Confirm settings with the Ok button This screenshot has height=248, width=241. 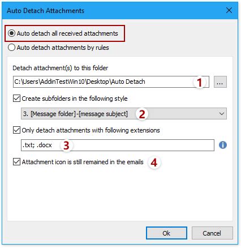pyautogui.click(x=166, y=233)
